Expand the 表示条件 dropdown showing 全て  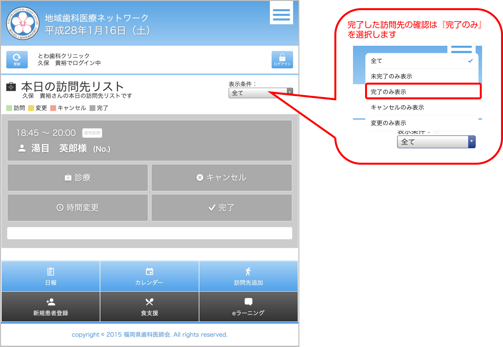(x=260, y=93)
